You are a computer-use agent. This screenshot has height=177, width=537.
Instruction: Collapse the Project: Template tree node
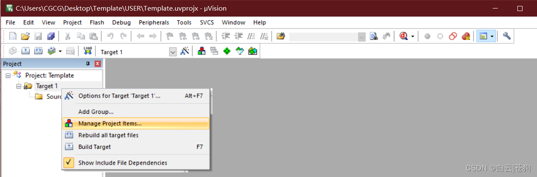(8, 75)
